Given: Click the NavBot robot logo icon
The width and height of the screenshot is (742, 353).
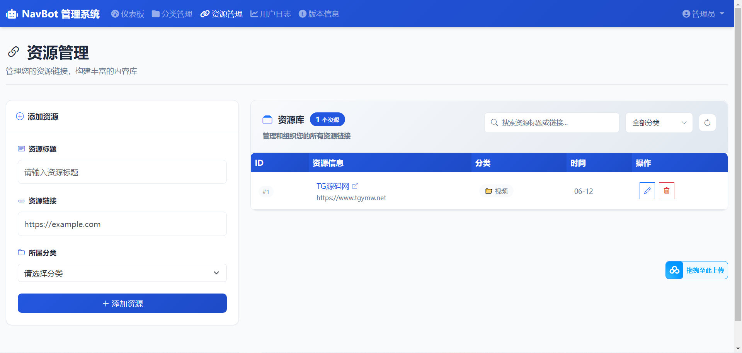Looking at the screenshot, I should [x=12, y=14].
